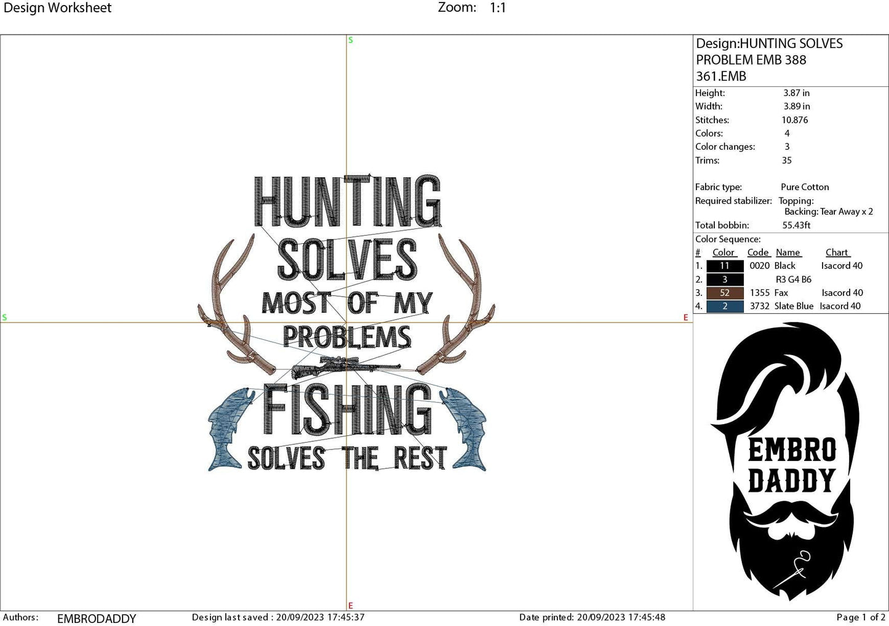This screenshot has height=626, width=889.
Task: Toggle the red E marker at bottom
Action: click(349, 604)
